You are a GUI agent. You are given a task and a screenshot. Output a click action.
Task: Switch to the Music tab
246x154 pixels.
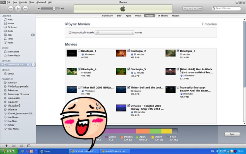(x=138, y=16)
